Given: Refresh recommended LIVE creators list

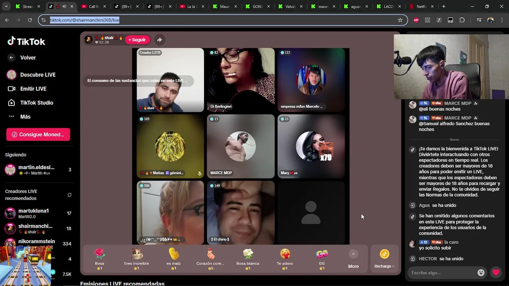Looking at the screenshot, I should pos(70,195).
